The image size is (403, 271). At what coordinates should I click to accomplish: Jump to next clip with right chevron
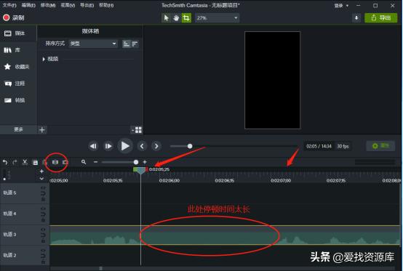(156, 146)
